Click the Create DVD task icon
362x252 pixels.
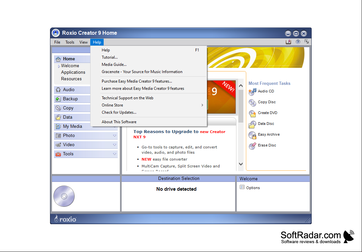[252, 113]
